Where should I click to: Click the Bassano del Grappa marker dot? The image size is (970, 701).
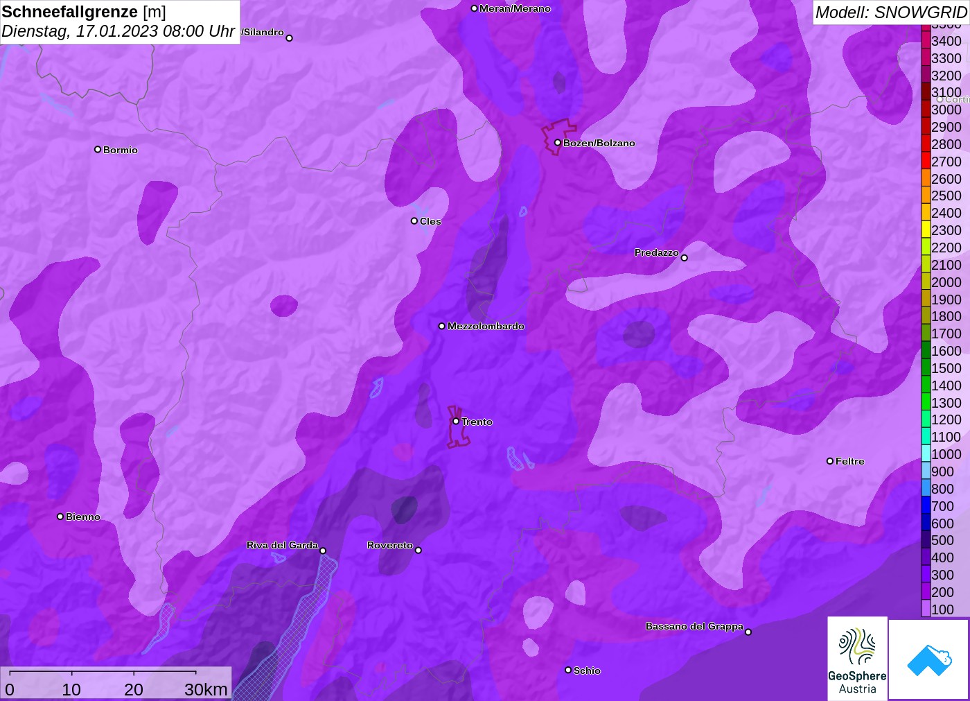pyautogui.click(x=748, y=632)
